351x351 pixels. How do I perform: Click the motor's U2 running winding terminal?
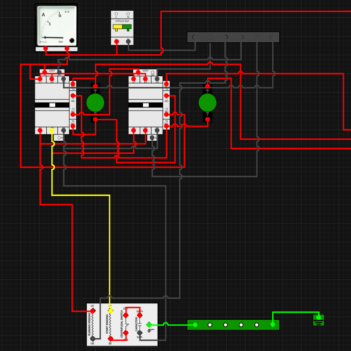point(93,339)
